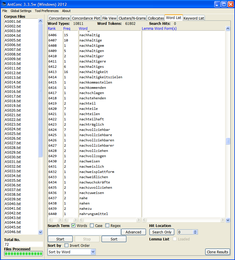Screen dimensions: 235x260
Task: Open the Global Settings menu
Action: pos(21,11)
